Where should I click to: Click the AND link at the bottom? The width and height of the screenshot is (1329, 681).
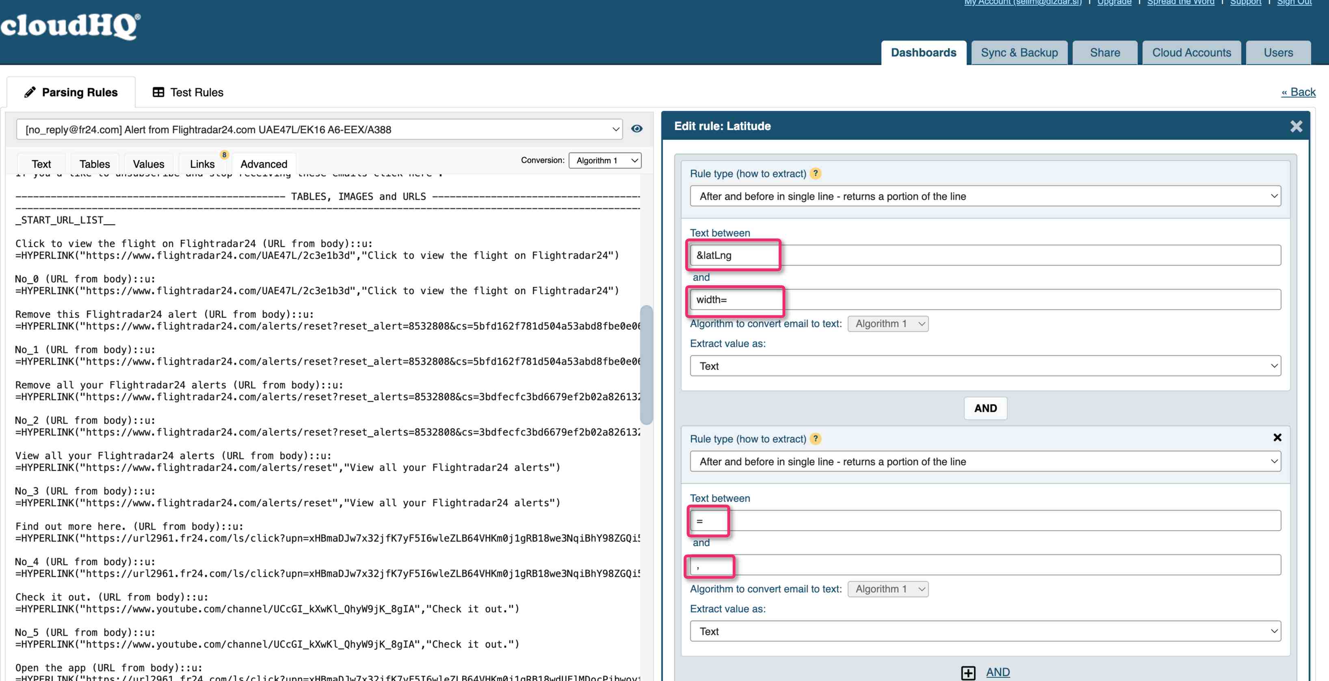click(998, 672)
